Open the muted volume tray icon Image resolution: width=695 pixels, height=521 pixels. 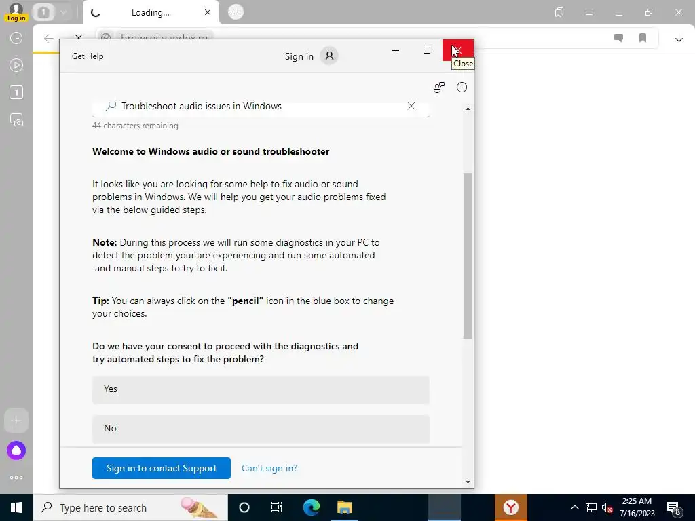(607, 507)
